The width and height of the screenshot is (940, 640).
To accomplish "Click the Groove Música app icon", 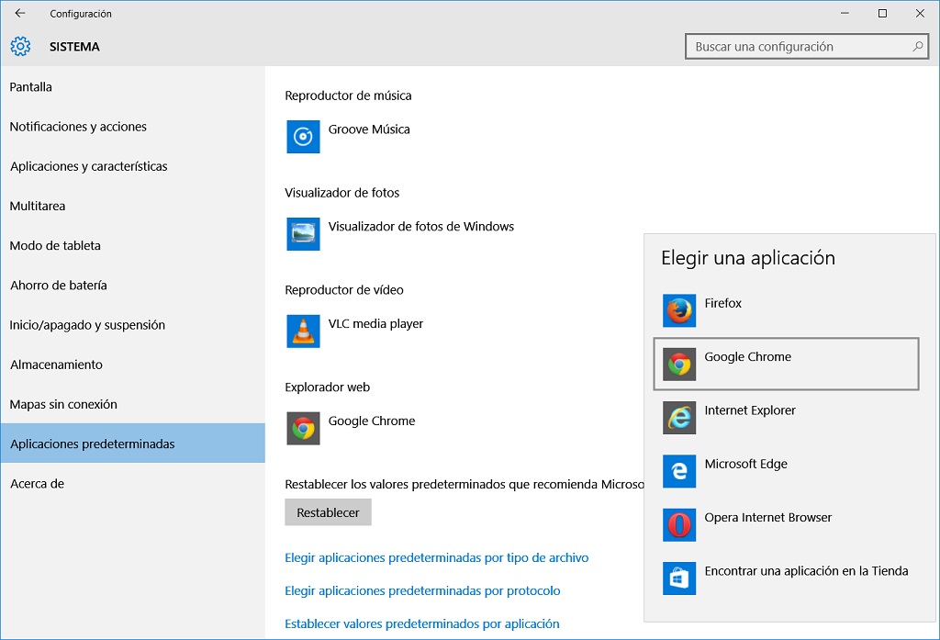I will (303, 137).
